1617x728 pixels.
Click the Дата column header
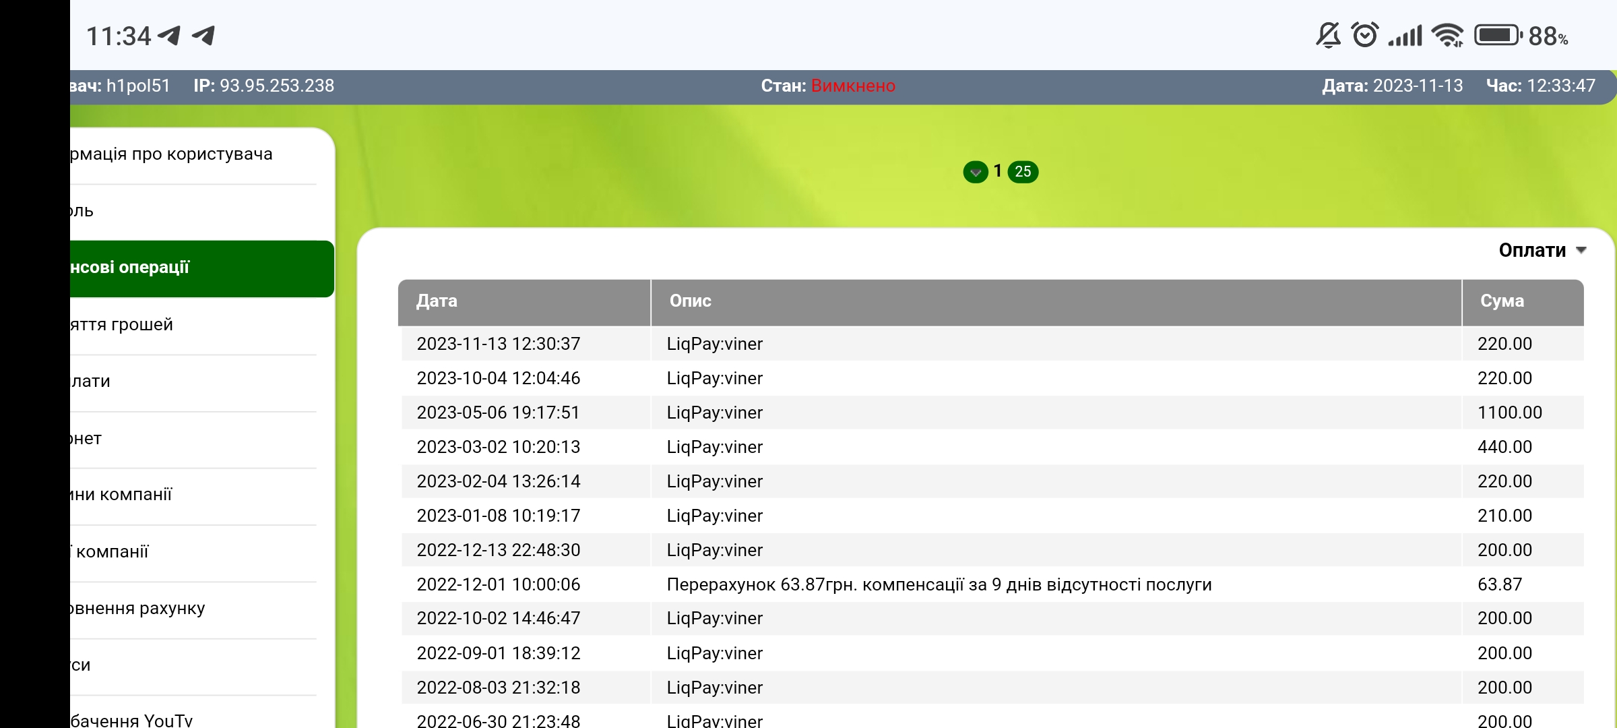point(524,302)
